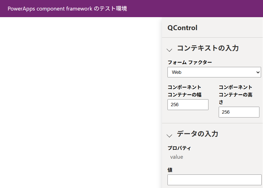Select the QControl panel title
Viewport: 263px width, 188px height.
182,28
